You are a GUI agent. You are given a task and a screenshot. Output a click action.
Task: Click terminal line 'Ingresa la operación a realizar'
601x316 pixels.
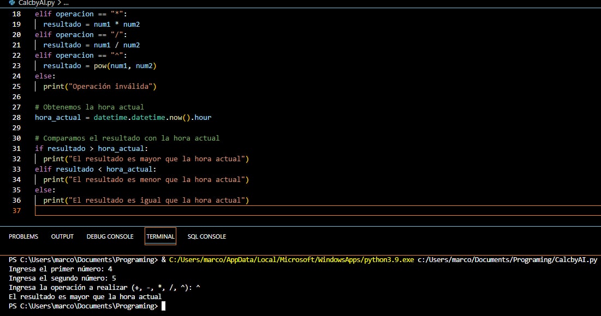(104, 287)
